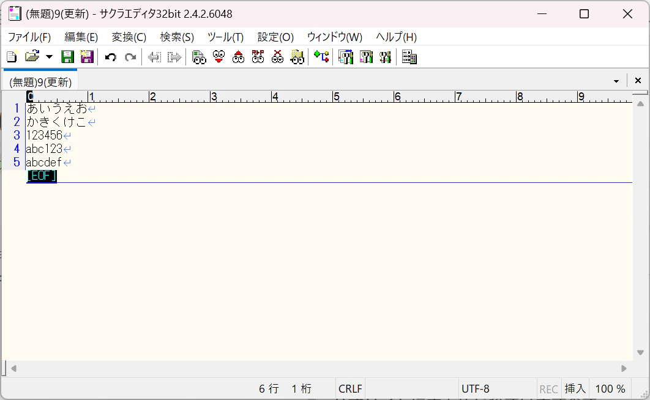
Task: Click the ruler at column mark 5
Action: pos(336,97)
